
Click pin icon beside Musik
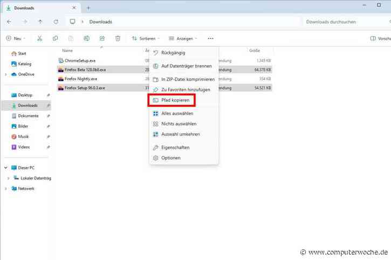(49, 137)
